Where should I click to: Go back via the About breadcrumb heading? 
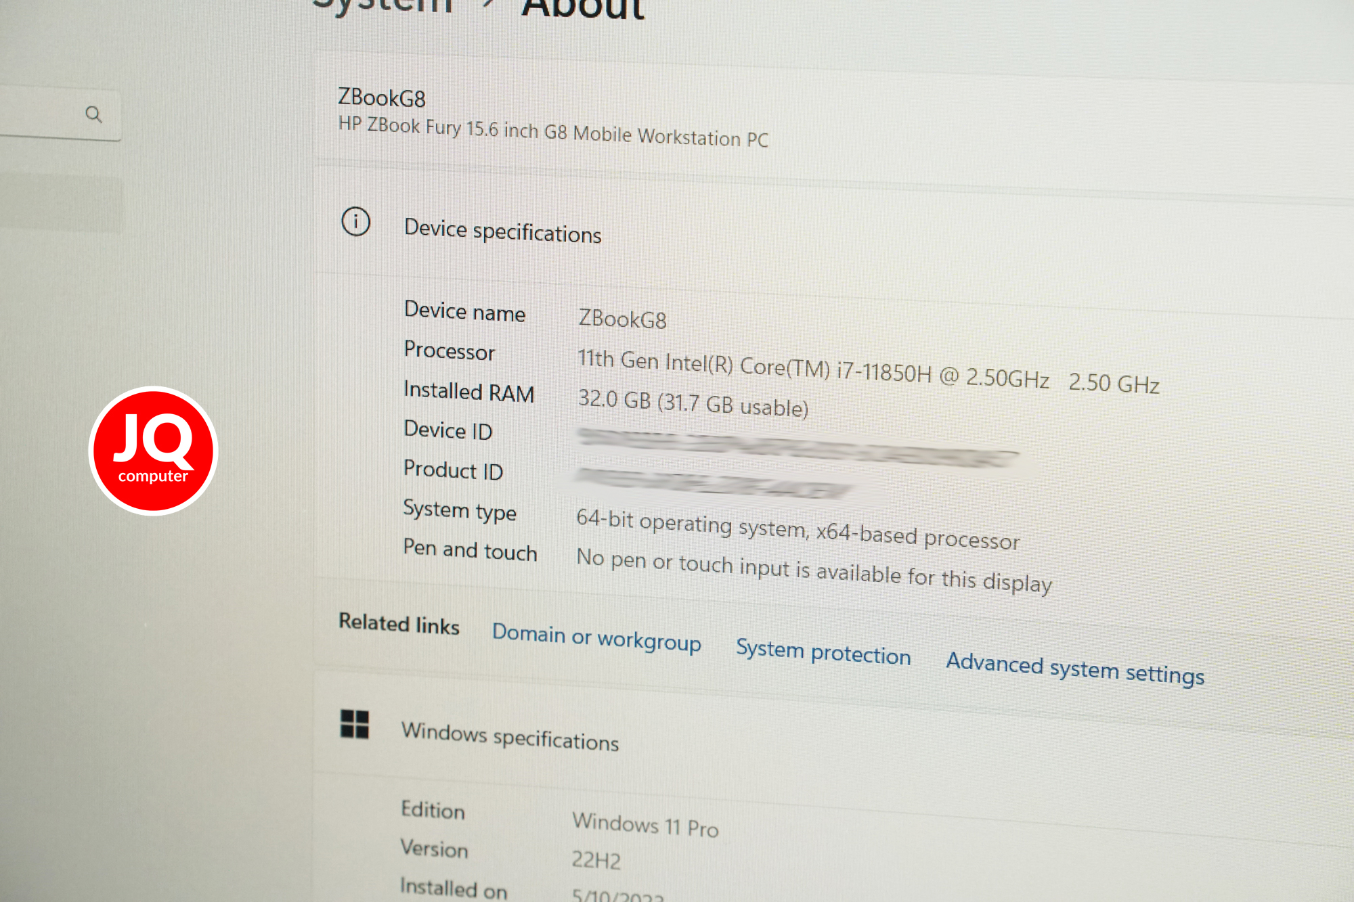click(x=583, y=9)
